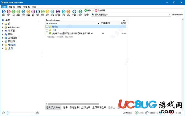Sort by 文件类型 column header
185x116 pixels.
coord(105,23)
